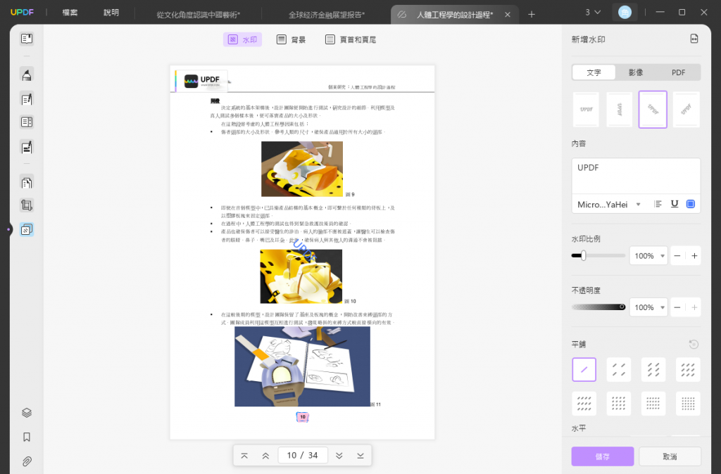The height and width of the screenshot is (474, 721).
Task: Jump to the first page button
Action: 244,455
